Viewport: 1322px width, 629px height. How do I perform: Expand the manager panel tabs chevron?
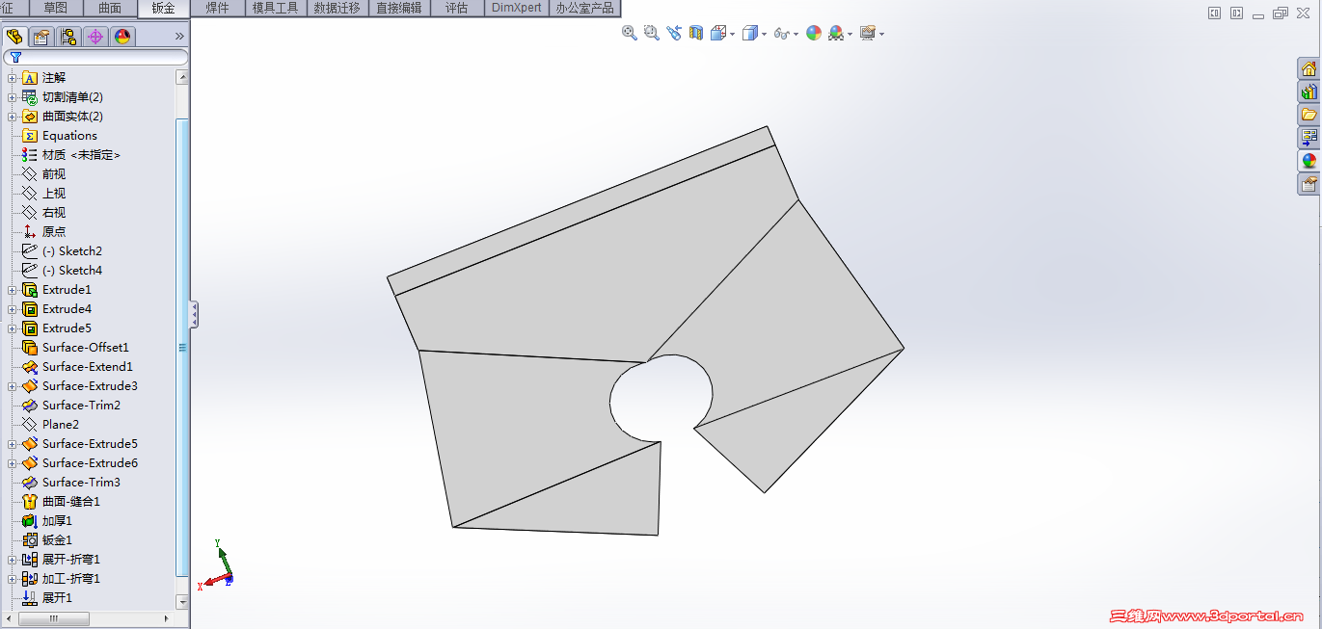click(x=179, y=37)
